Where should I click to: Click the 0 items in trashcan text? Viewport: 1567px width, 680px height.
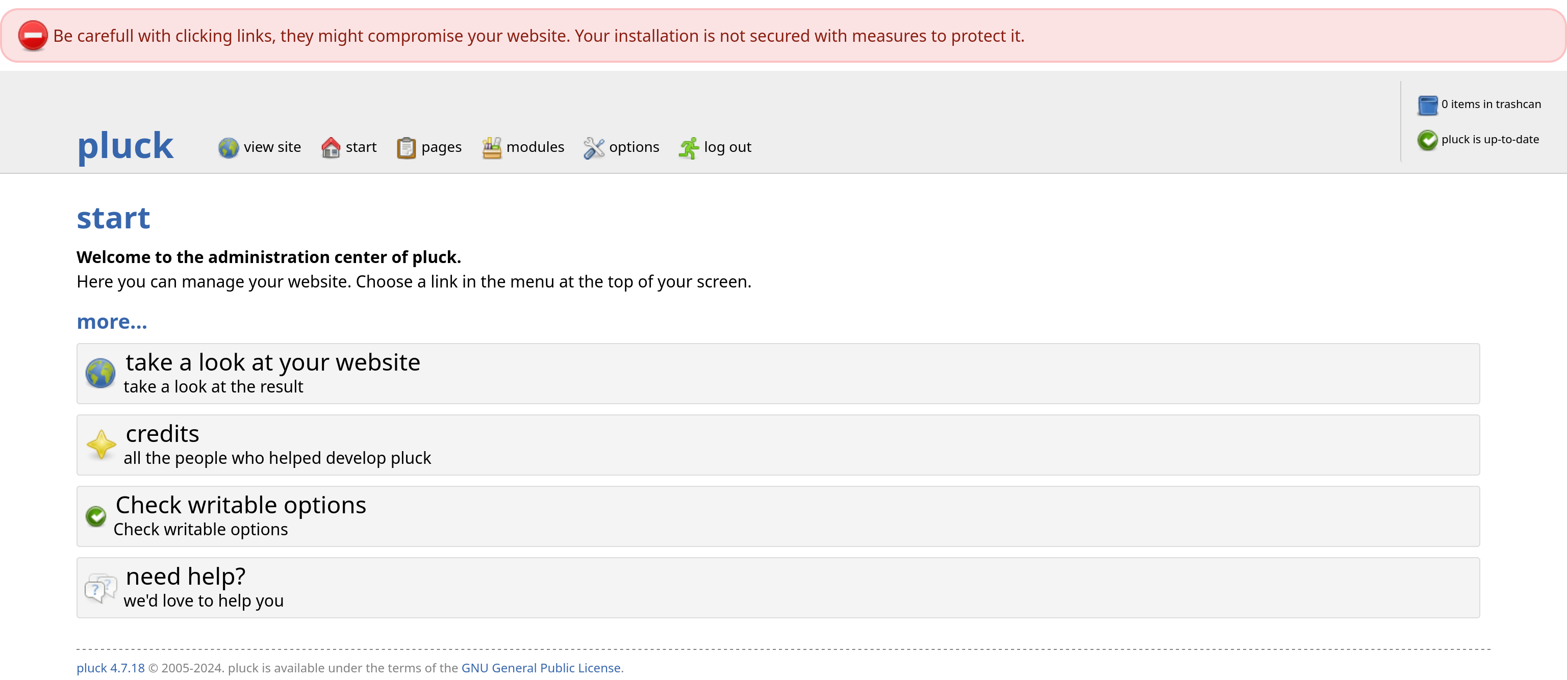coord(1491,104)
